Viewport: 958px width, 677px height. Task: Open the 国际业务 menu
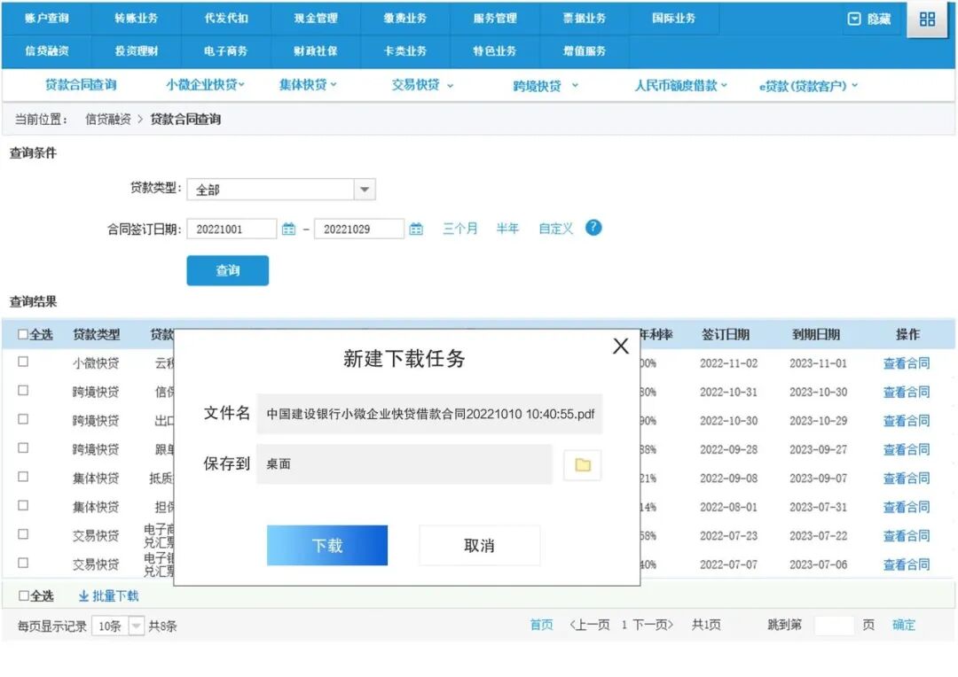coord(673,19)
